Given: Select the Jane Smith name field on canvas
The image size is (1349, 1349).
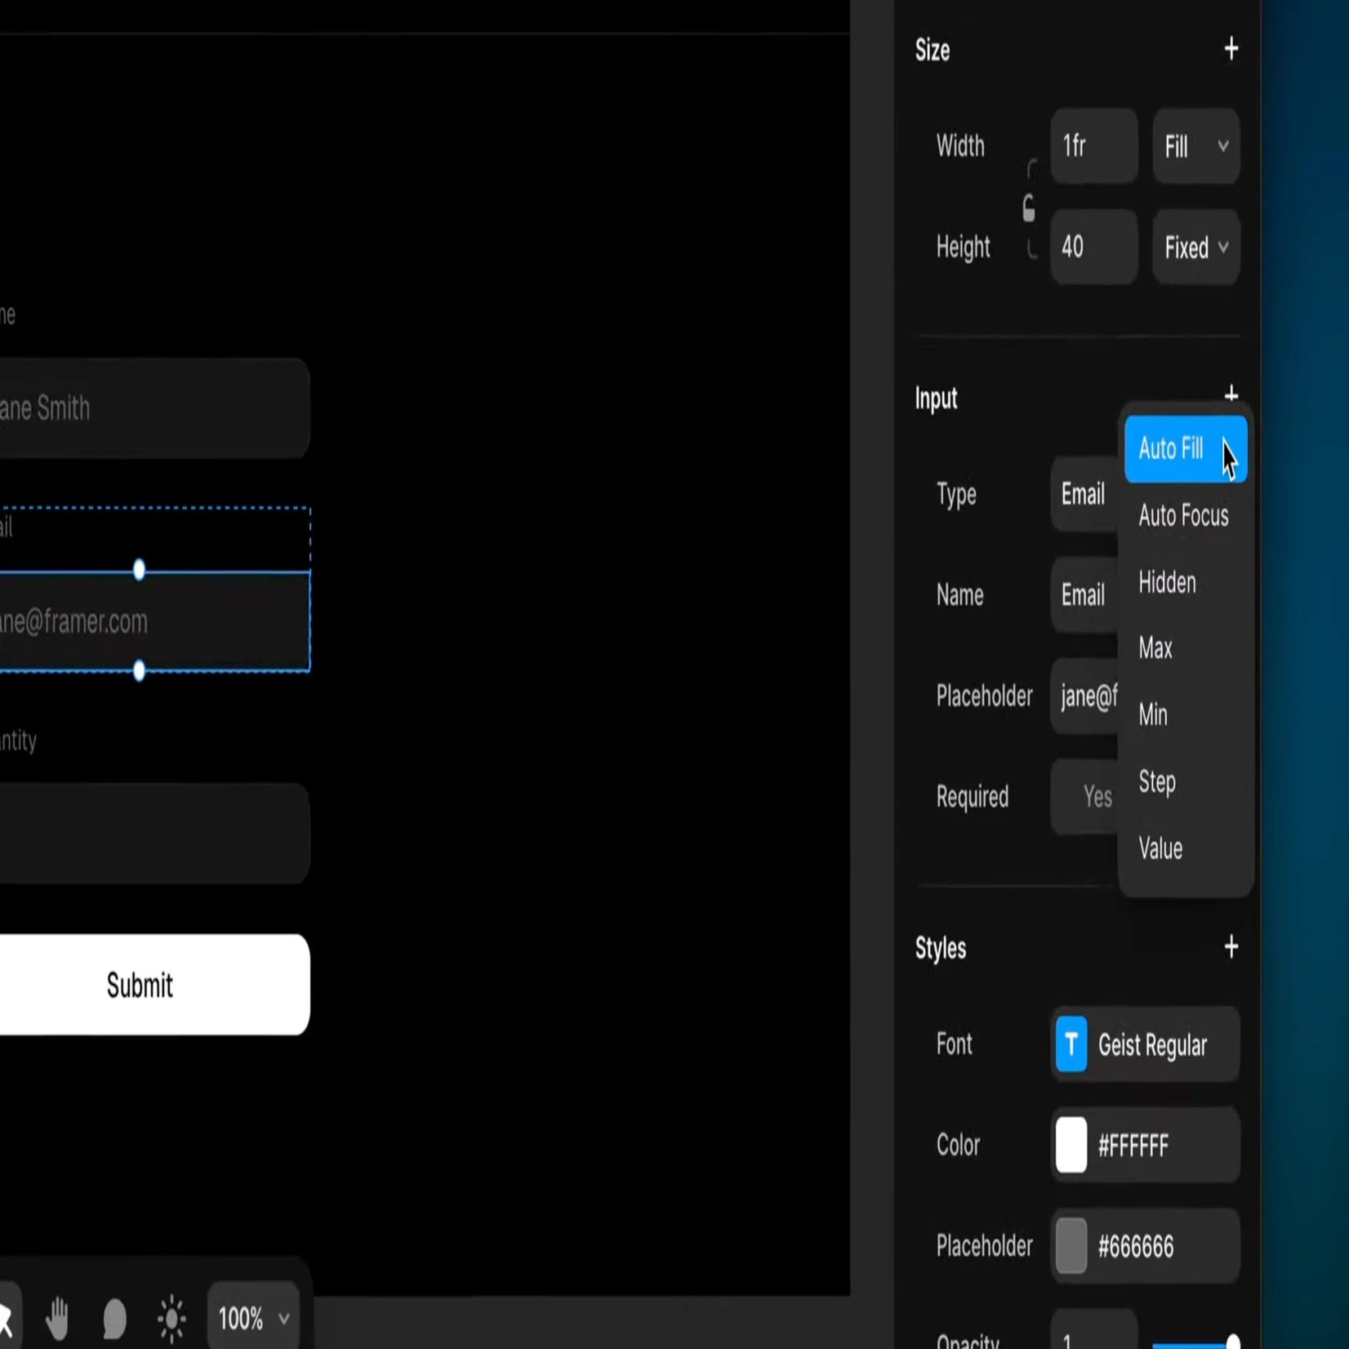Looking at the screenshot, I should pyautogui.click(x=154, y=407).
